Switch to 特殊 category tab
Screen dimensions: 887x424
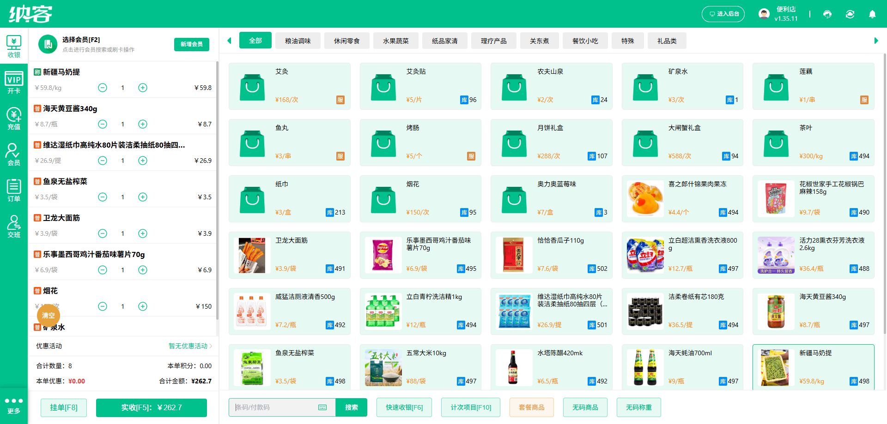[628, 41]
